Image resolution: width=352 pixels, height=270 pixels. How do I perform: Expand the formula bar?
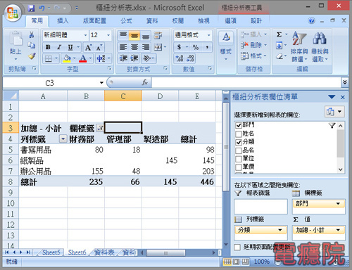pyautogui.click(x=344, y=82)
